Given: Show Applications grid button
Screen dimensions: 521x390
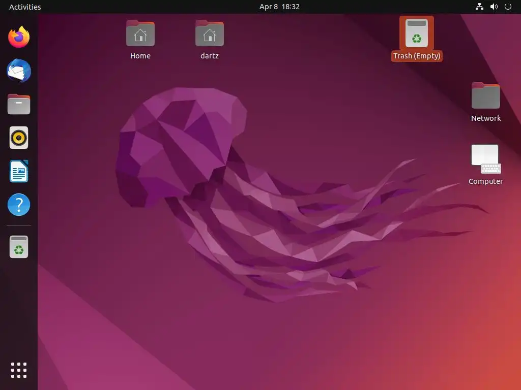Looking at the screenshot, I should pyautogui.click(x=19, y=370).
